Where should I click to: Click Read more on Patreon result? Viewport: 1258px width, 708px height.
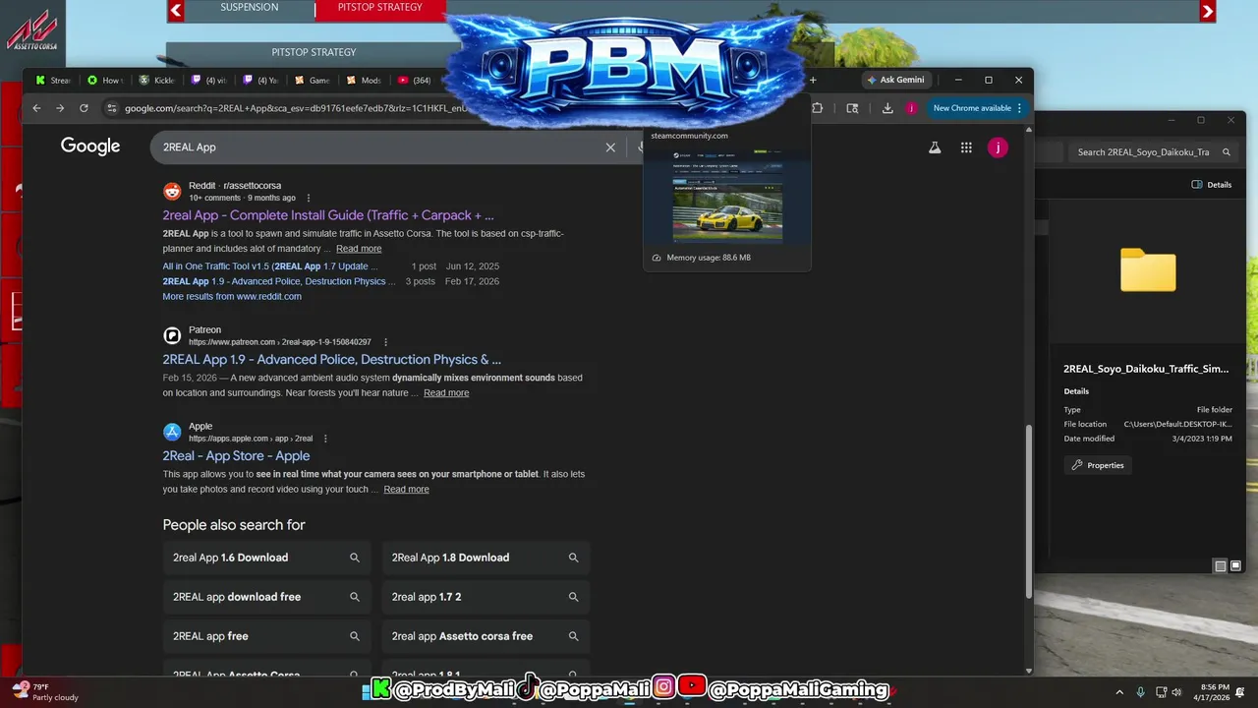point(446,392)
